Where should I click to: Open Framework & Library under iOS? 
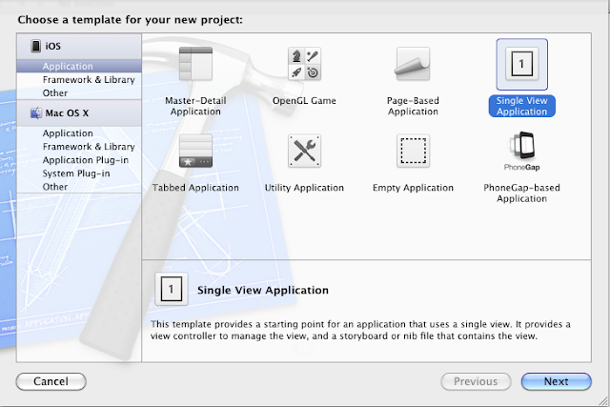click(89, 80)
